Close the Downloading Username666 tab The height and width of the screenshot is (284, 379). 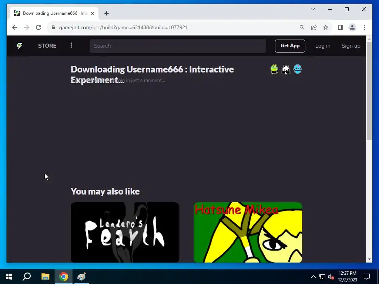pyautogui.click(x=92, y=13)
